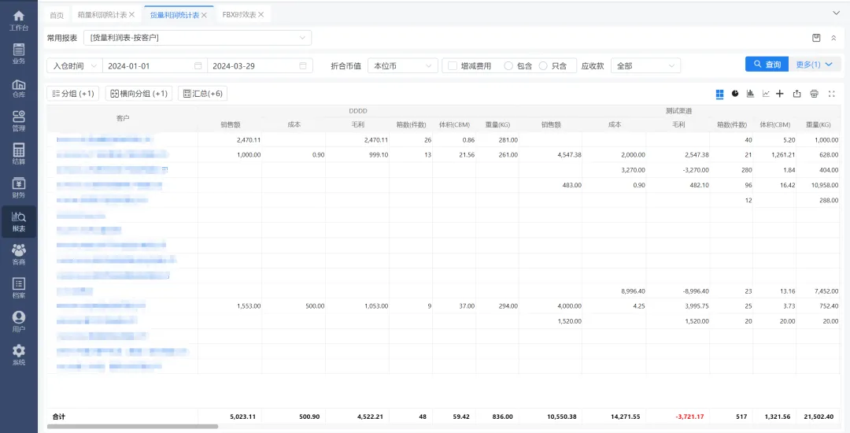Viewport: 850px width, 433px height.
Task: Open the end date calendar icon
Action: pos(302,65)
